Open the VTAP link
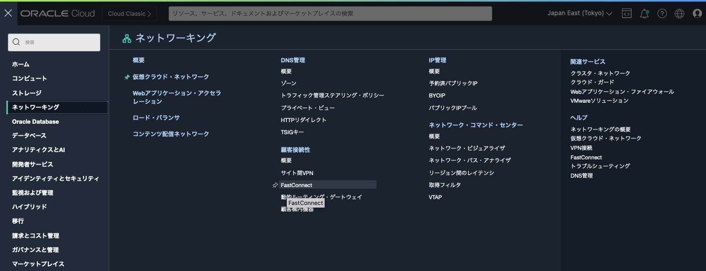This screenshot has height=271, width=706. (435, 198)
